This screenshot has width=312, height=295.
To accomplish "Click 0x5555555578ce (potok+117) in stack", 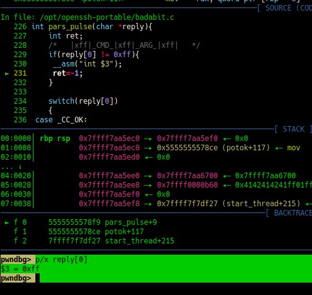I will (x=213, y=148).
